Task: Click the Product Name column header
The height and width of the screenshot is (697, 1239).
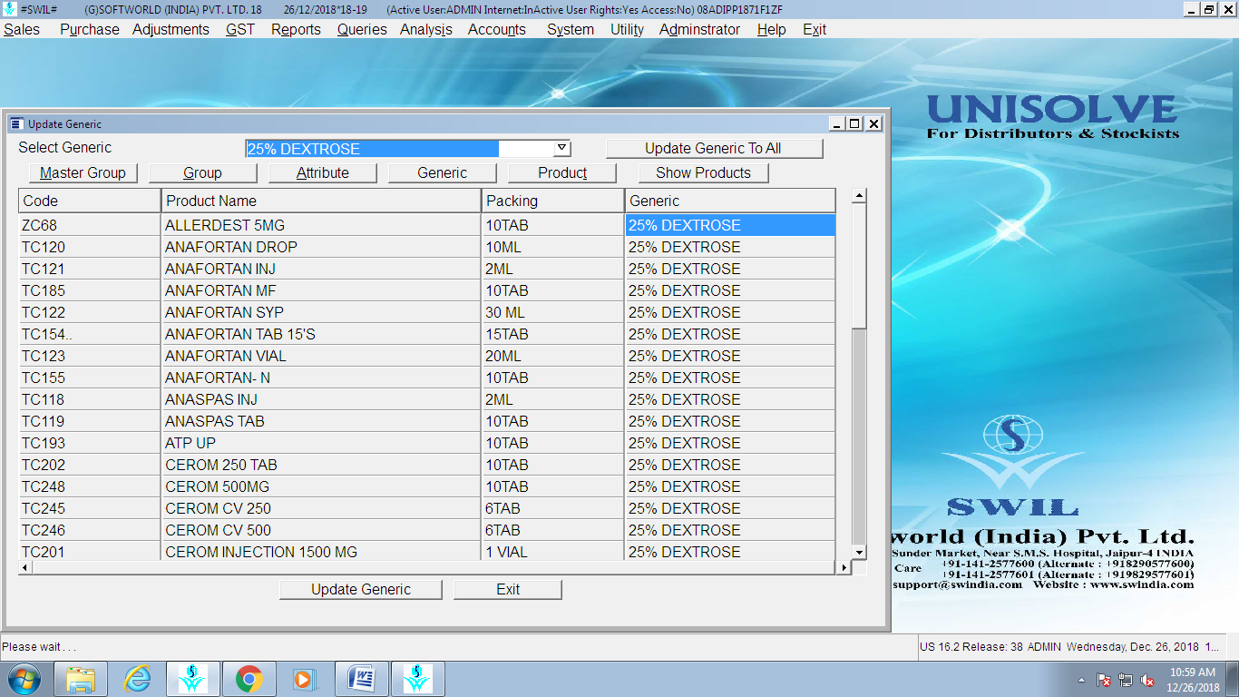Action: 321,201
